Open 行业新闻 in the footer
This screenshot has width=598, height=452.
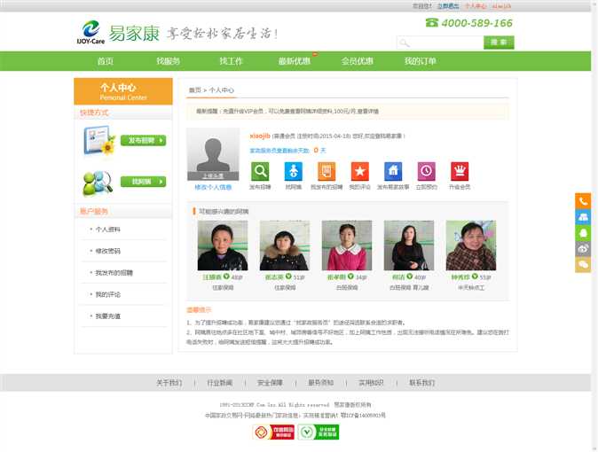[x=220, y=383]
